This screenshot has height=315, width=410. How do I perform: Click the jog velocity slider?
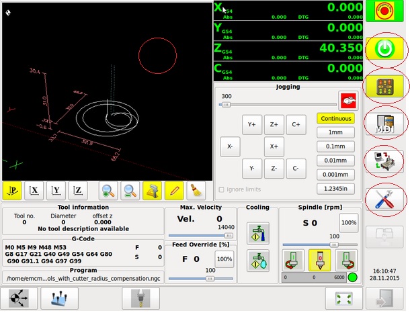click(x=278, y=105)
